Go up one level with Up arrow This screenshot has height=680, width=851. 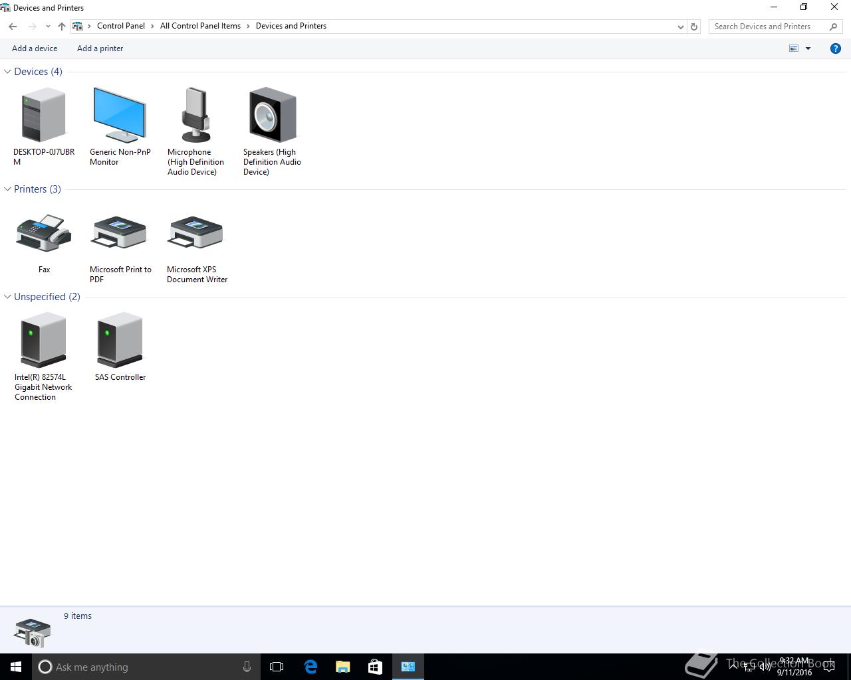pos(62,27)
